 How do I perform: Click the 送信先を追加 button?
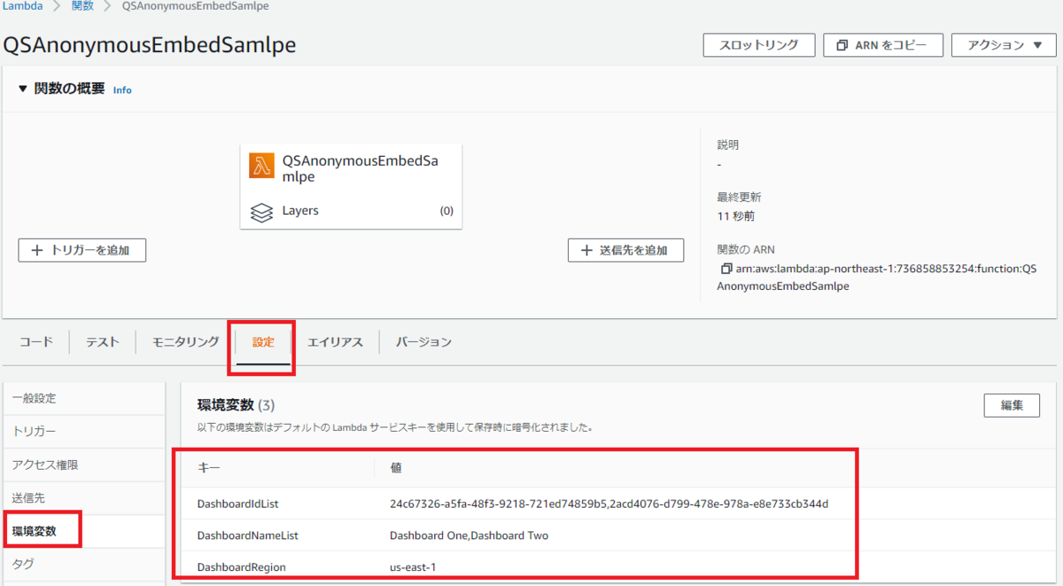click(x=625, y=250)
